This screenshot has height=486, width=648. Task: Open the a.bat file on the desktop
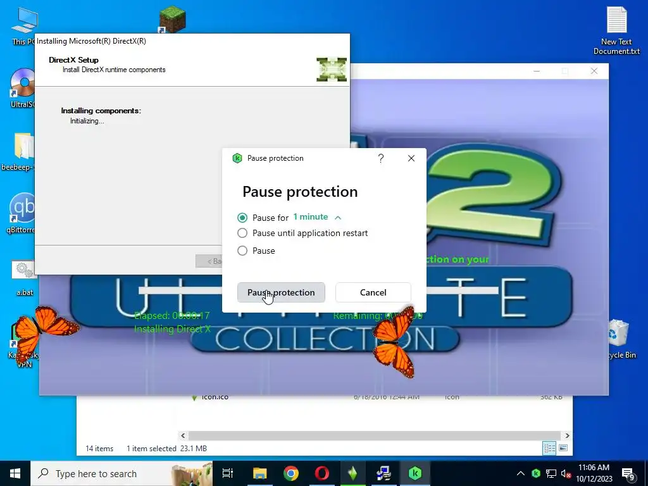25,278
